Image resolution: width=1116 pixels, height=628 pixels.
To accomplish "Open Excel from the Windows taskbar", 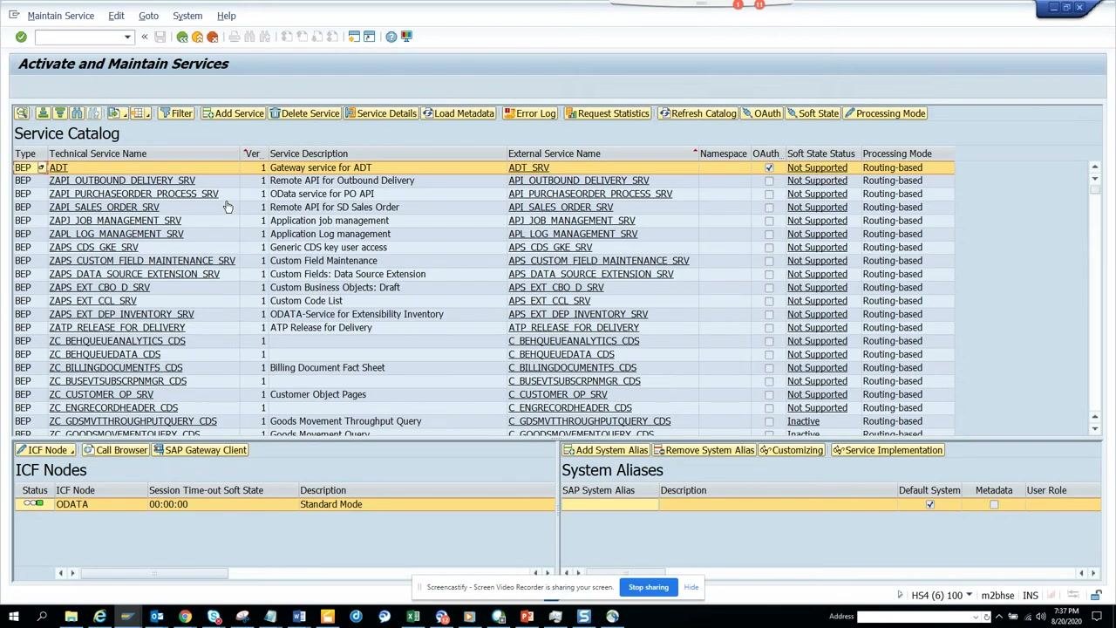I will (x=413, y=617).
